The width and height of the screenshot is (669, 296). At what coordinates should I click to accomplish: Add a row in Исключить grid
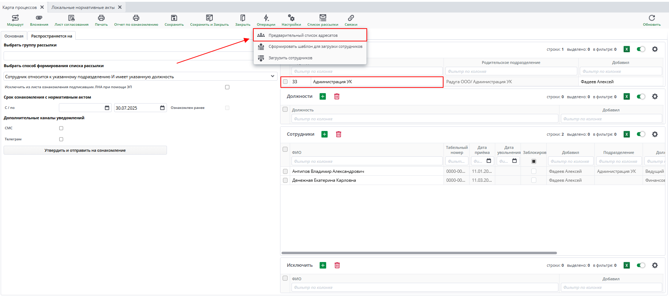click(323, 265)
